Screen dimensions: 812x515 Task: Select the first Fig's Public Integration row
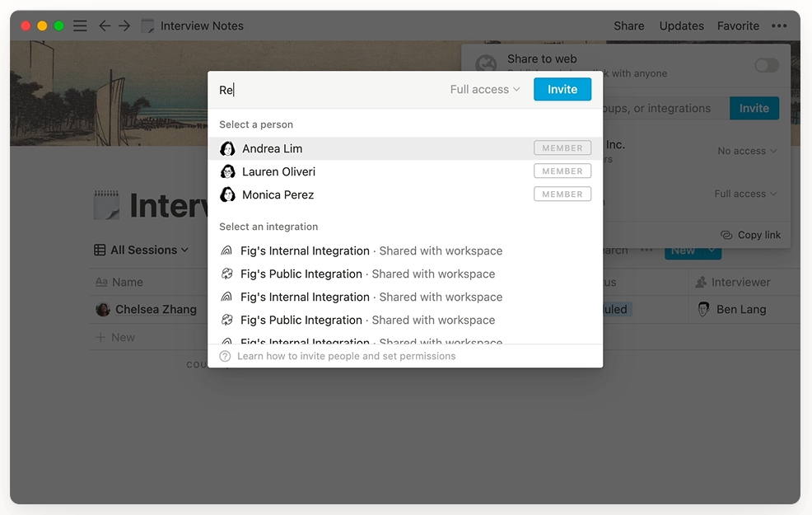coord(405,274)
